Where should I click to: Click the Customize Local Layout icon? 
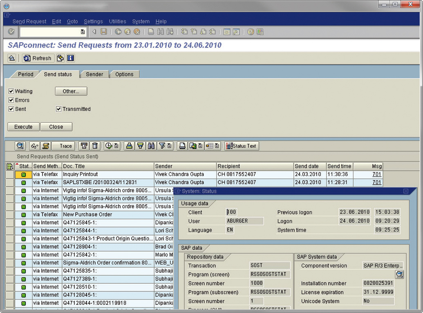click(260, 32)
